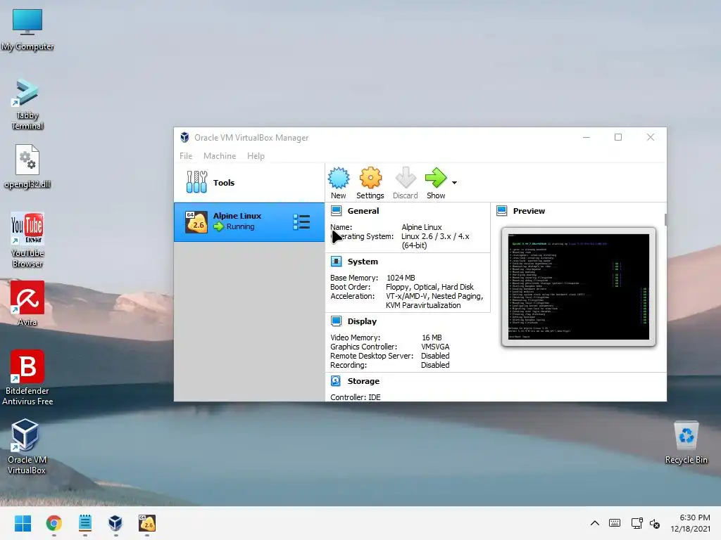Click the Discard toolbar icon
This screenshot has height=540, width=721.
click(x=405, y=178)
